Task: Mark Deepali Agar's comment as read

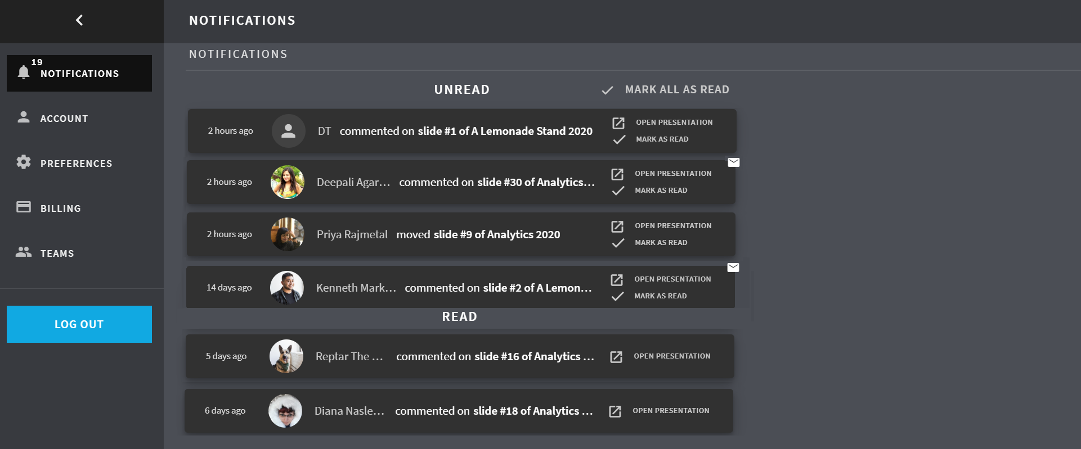Action: click(661, 191)
